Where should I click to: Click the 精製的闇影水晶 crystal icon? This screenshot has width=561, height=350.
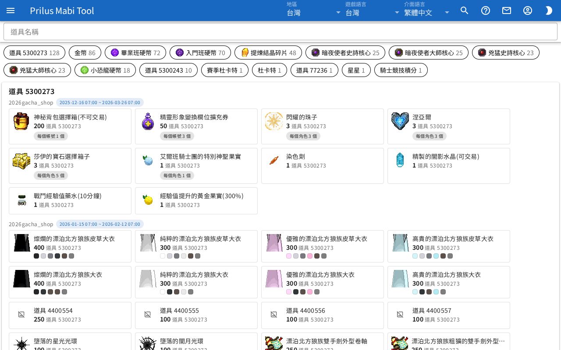tap(400, 161)
